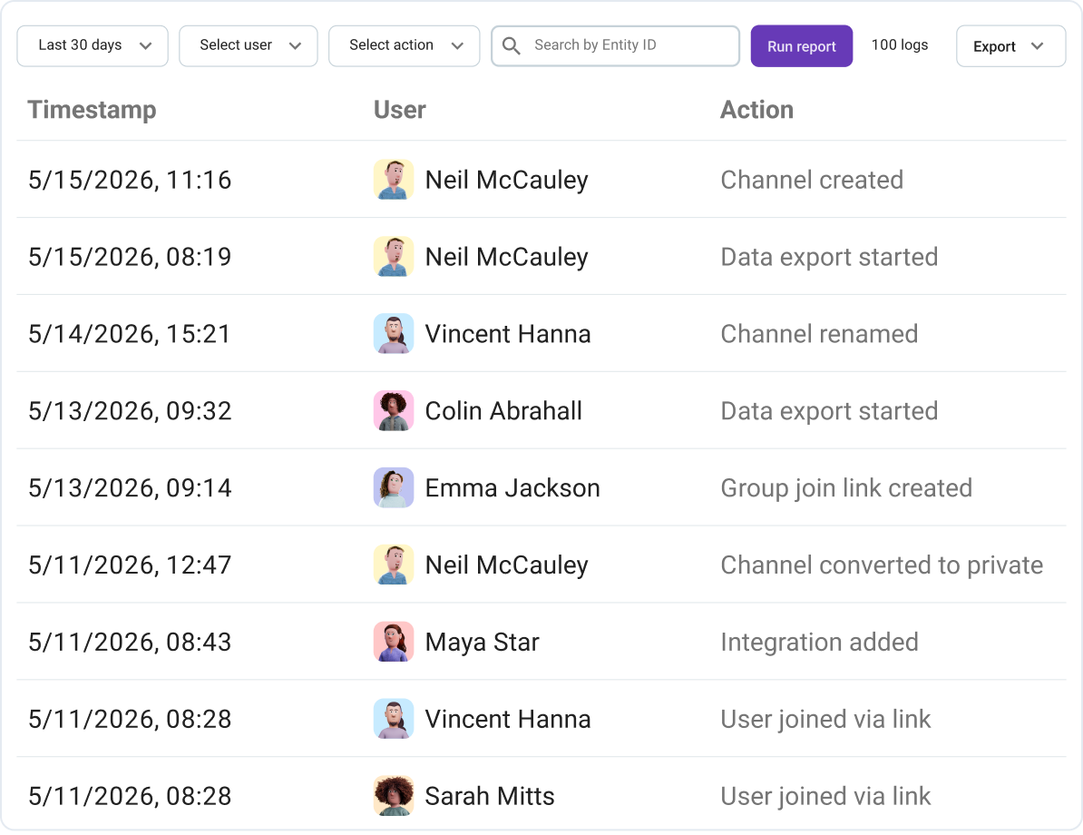This screenshot has width=1083, height=835.
Task: Select the timestamp 5/15/2026, 08:19
Action: click(x=130, y=257)
